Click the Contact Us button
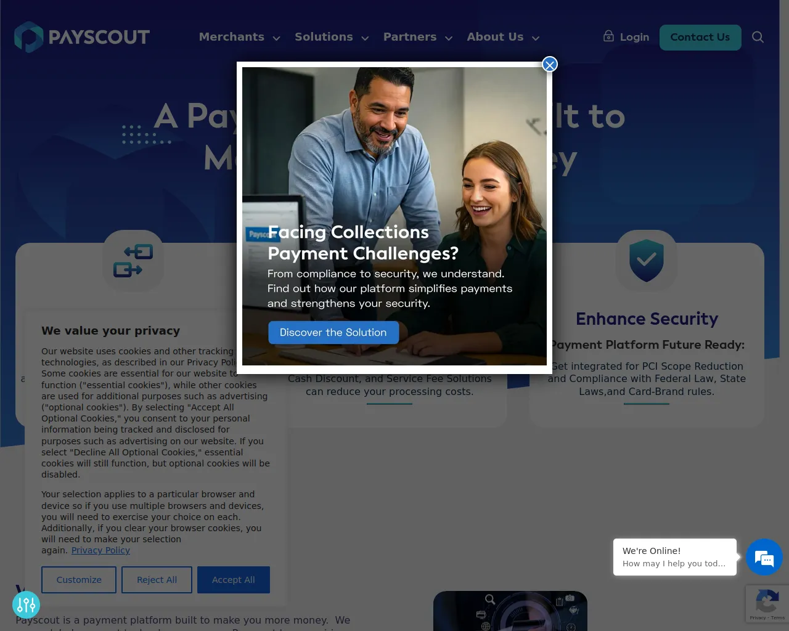Image resolution: width=789 pixels, height=631 pixels. [x=700, y=38]
